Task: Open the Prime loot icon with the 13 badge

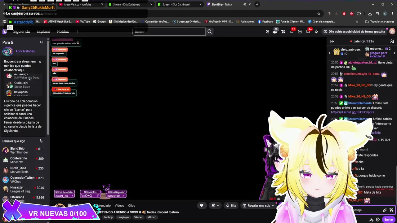Action: click(x=292, y=31)
